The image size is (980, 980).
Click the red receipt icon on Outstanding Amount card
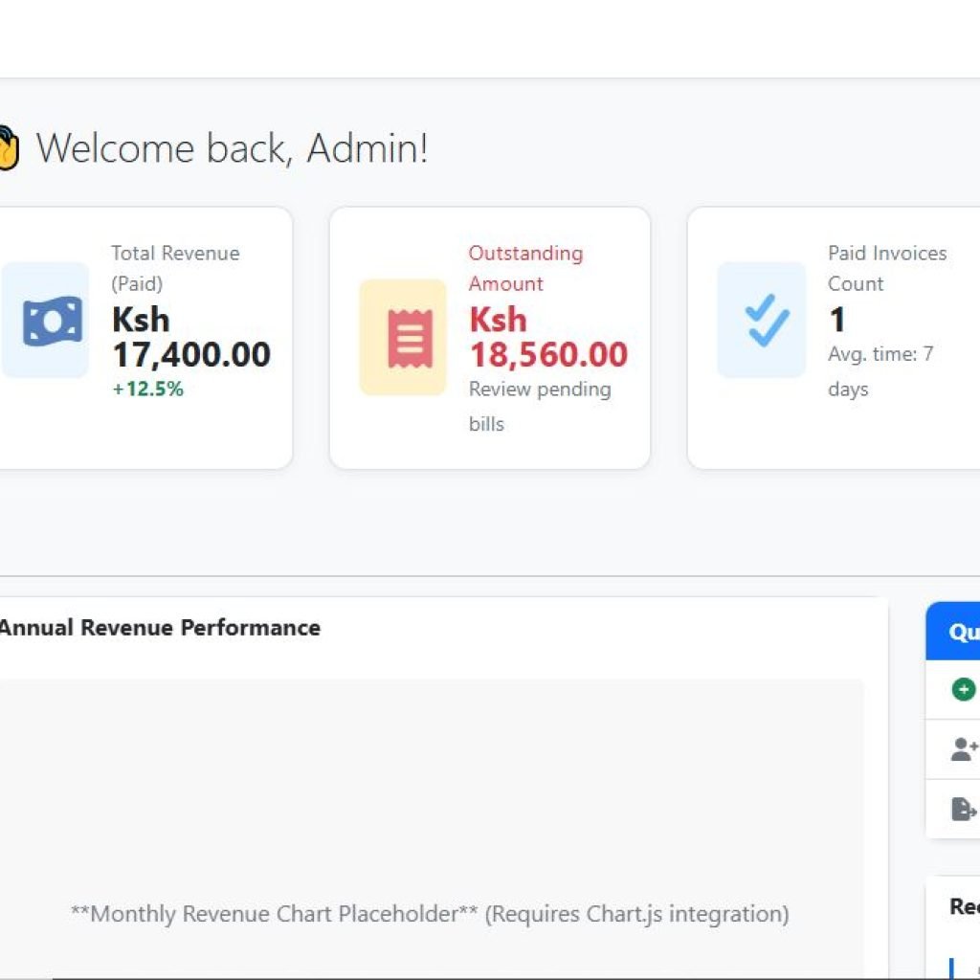click(x=401, y=336)
